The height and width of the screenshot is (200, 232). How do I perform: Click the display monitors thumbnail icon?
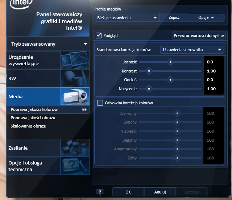pyautogui.click(x=75, y=60)
